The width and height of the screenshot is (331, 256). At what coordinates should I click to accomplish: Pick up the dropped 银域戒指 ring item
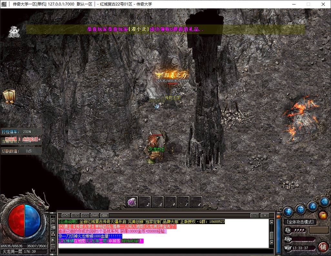click(x=157, y=106)
